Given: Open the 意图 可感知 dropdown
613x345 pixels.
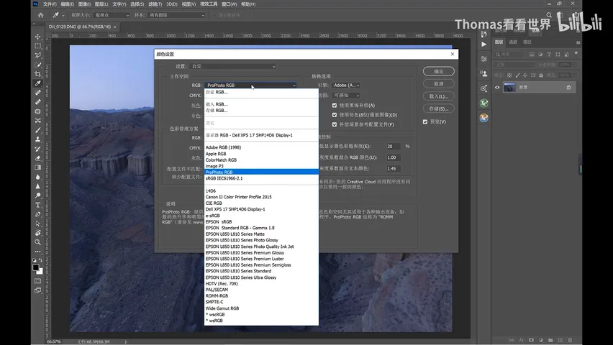Looking at the screenshot, I should tap(345, 96).
